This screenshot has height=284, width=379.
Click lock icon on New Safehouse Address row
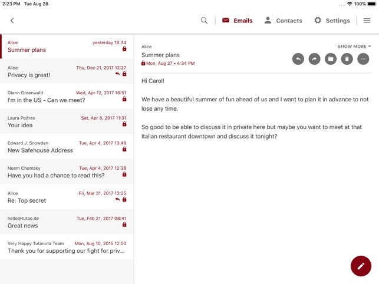pos(124,149)
